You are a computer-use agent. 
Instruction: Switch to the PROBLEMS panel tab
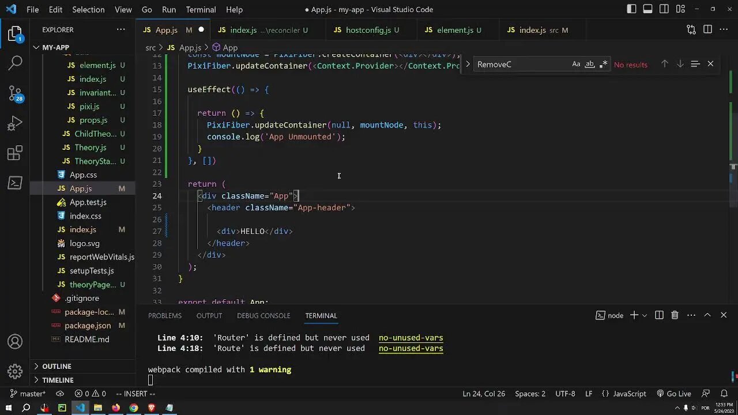click(x=165, y=315)
